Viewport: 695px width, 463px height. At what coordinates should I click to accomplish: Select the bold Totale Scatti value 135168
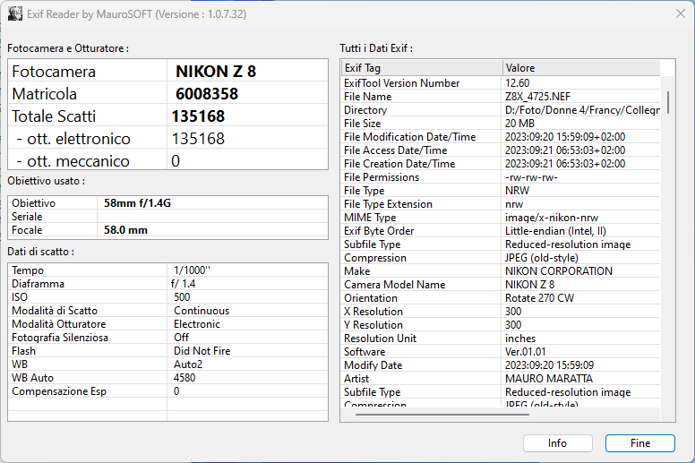[198, 116]
